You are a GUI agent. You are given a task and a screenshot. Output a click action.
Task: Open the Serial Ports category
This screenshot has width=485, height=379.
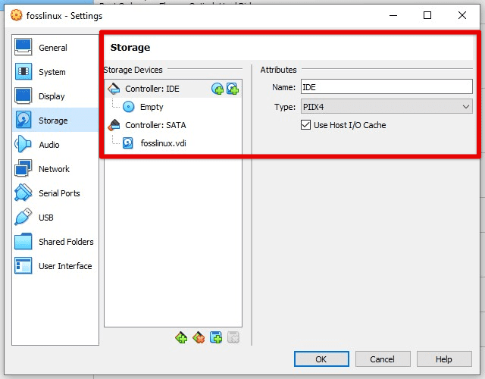click(55, 193)
